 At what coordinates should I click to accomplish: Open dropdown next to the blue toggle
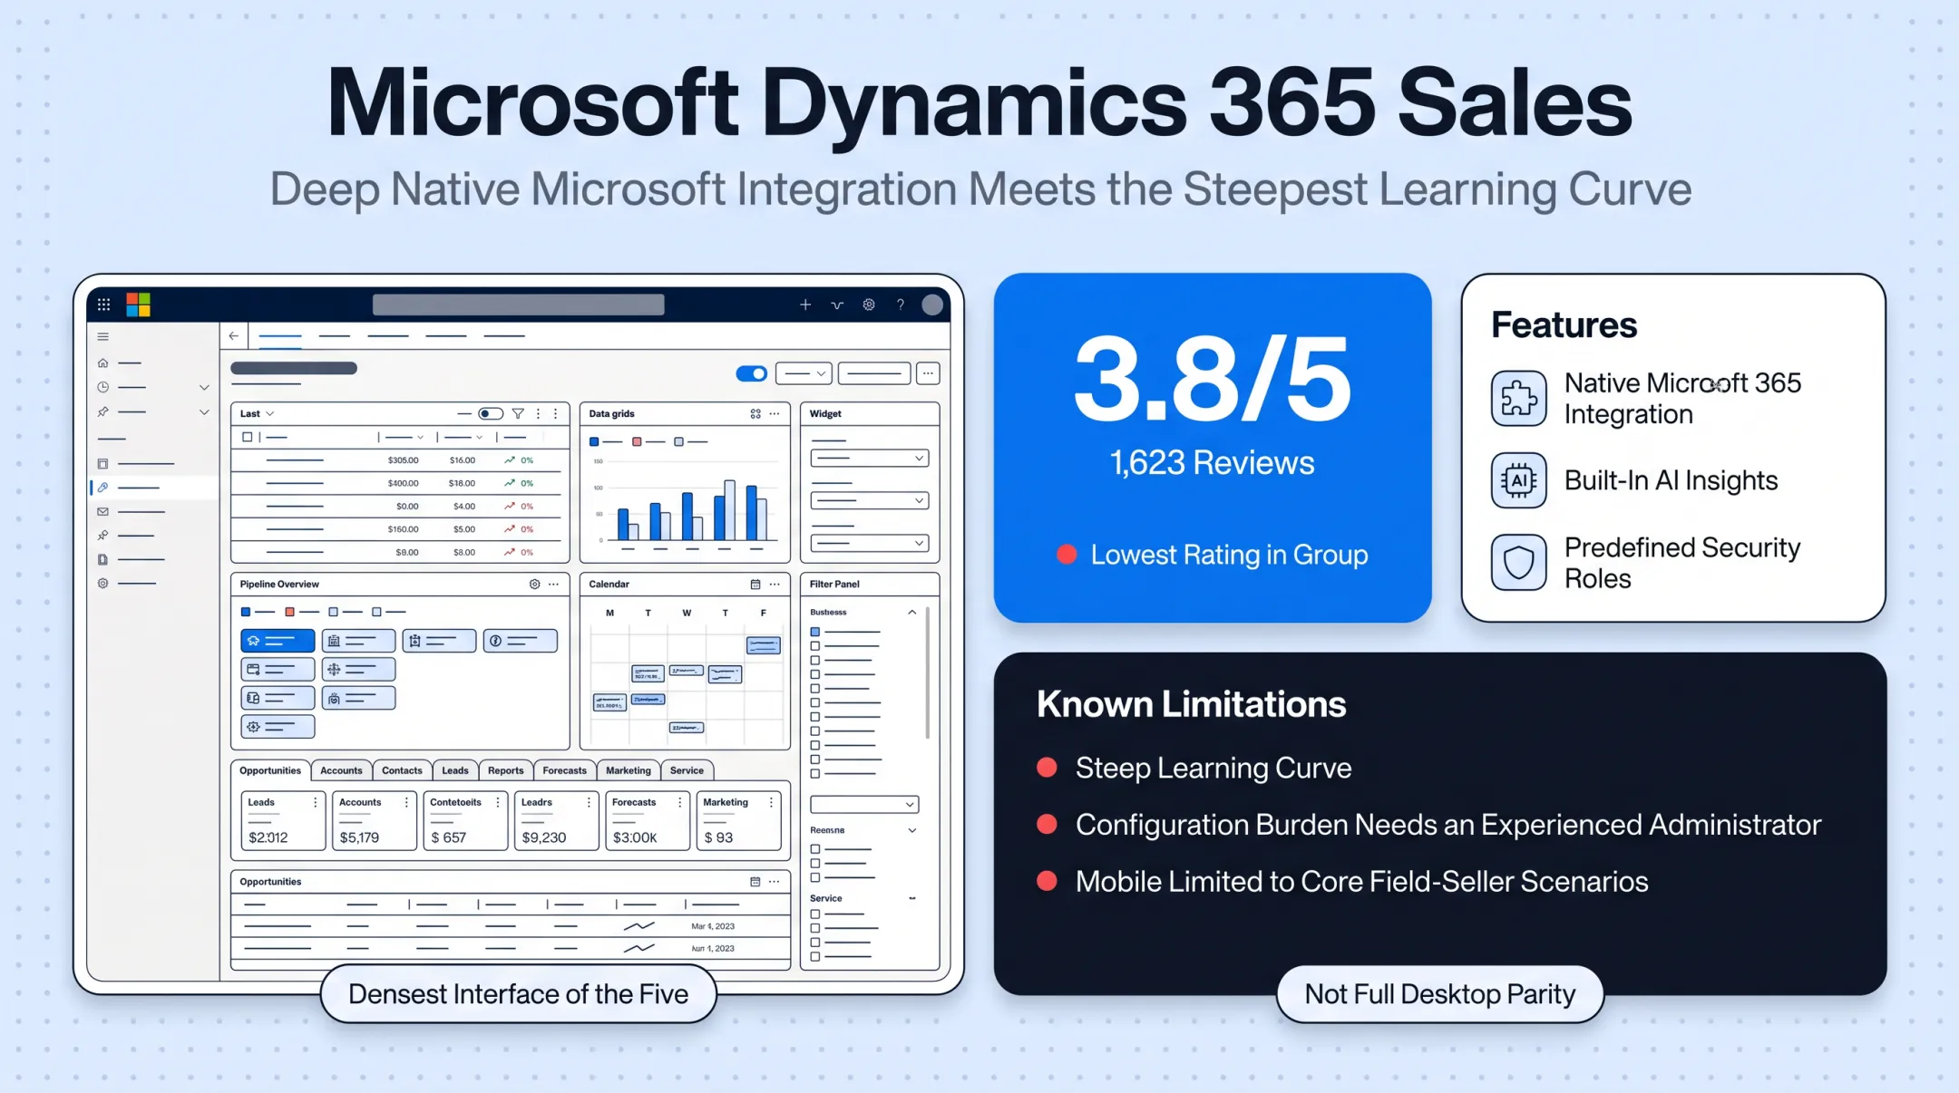pos(804,373)
